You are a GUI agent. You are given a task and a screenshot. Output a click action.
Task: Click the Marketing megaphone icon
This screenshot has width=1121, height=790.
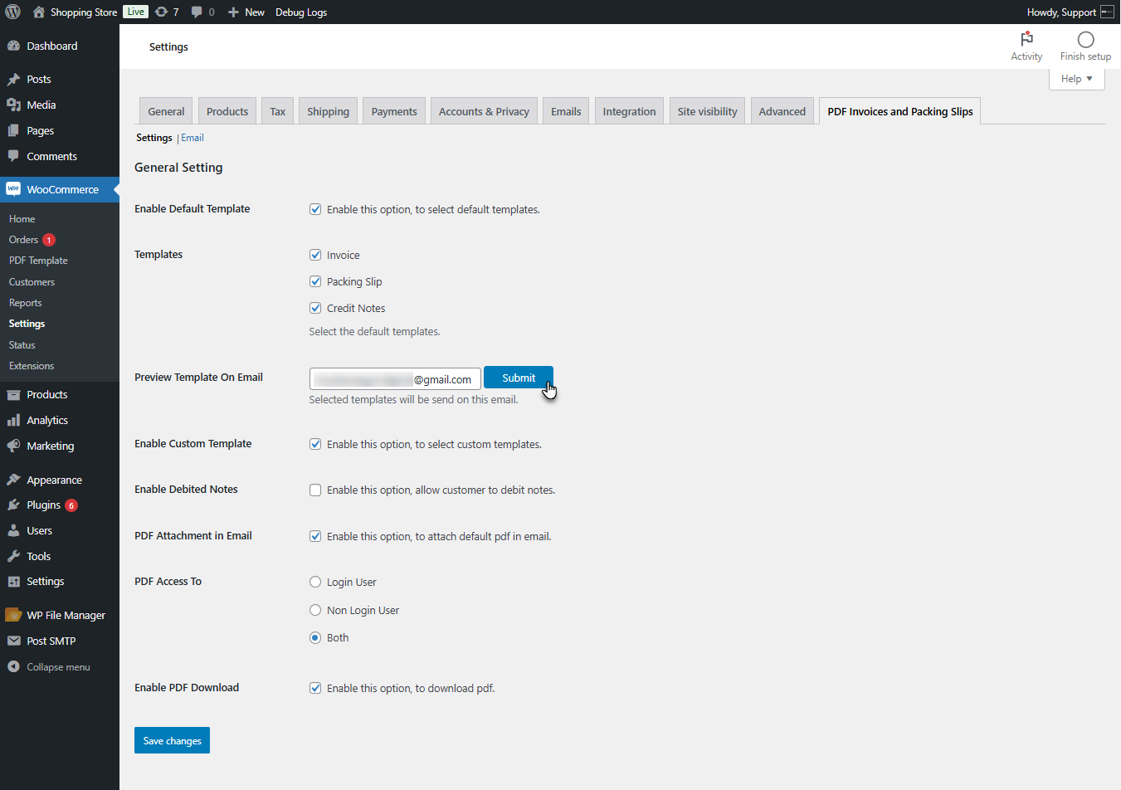coord(13,446)
